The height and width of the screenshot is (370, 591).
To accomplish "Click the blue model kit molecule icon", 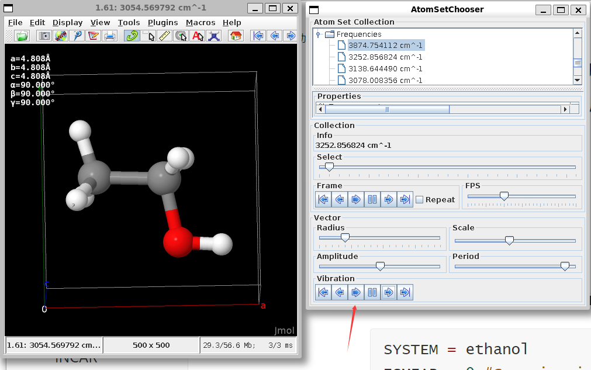I will pyautogui.click(x=214, y=36).
